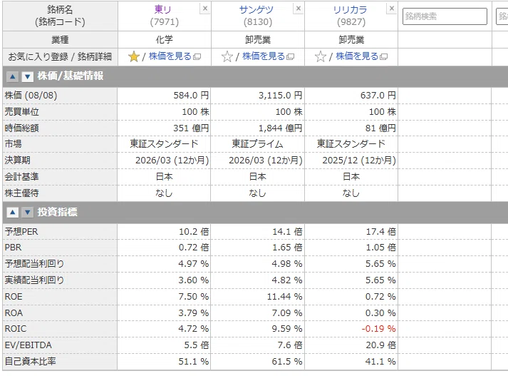Toggle favorite star for サンゲツ
508x376 pixels.
227,57
